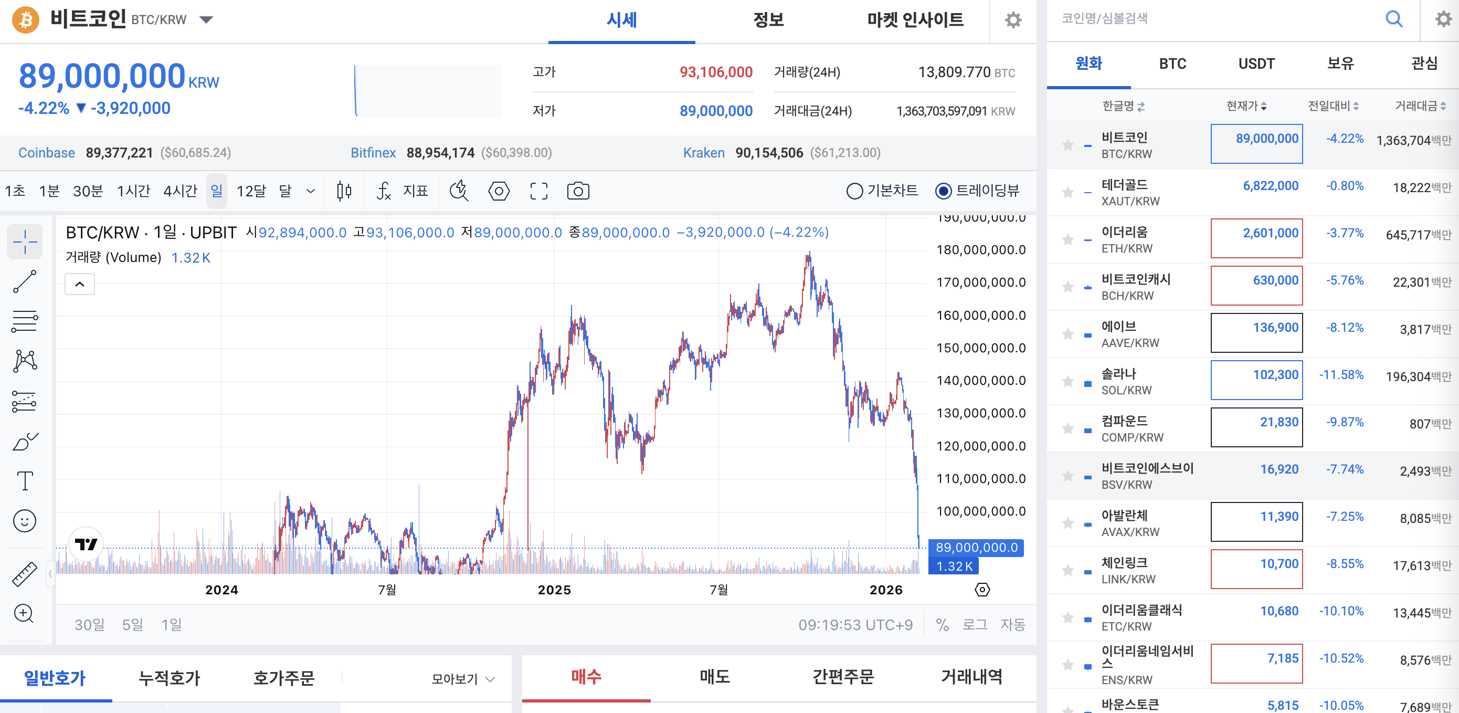
Task: Switch to the 정보 tab
Action: [768, 20]
